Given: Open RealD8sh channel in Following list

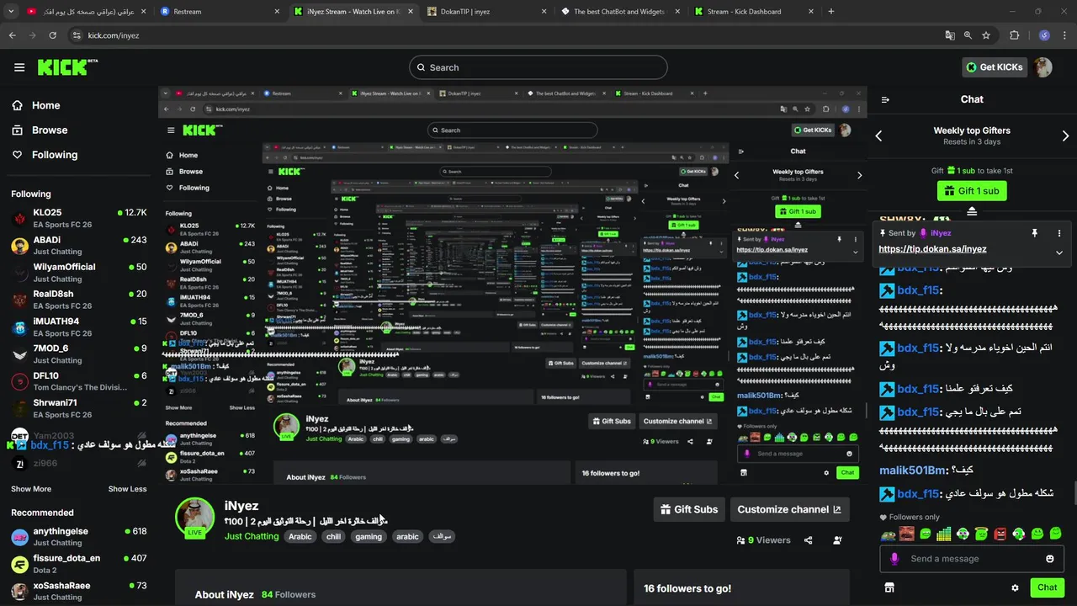Looking at the screenshot, I should tap(78, 299).
